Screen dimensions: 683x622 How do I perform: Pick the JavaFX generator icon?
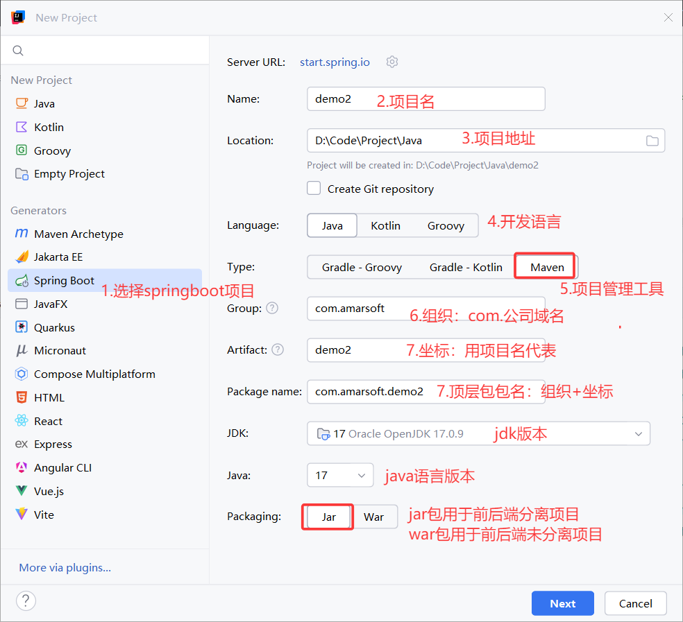[x=22, y=304]
